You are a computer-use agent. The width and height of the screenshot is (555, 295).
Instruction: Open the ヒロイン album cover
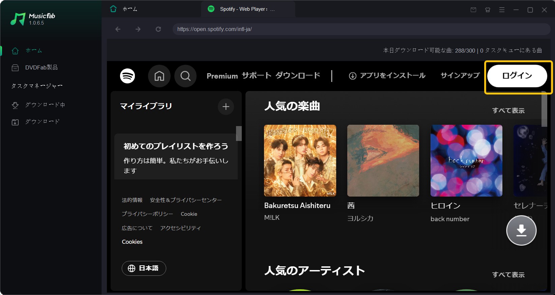point(466,161)
